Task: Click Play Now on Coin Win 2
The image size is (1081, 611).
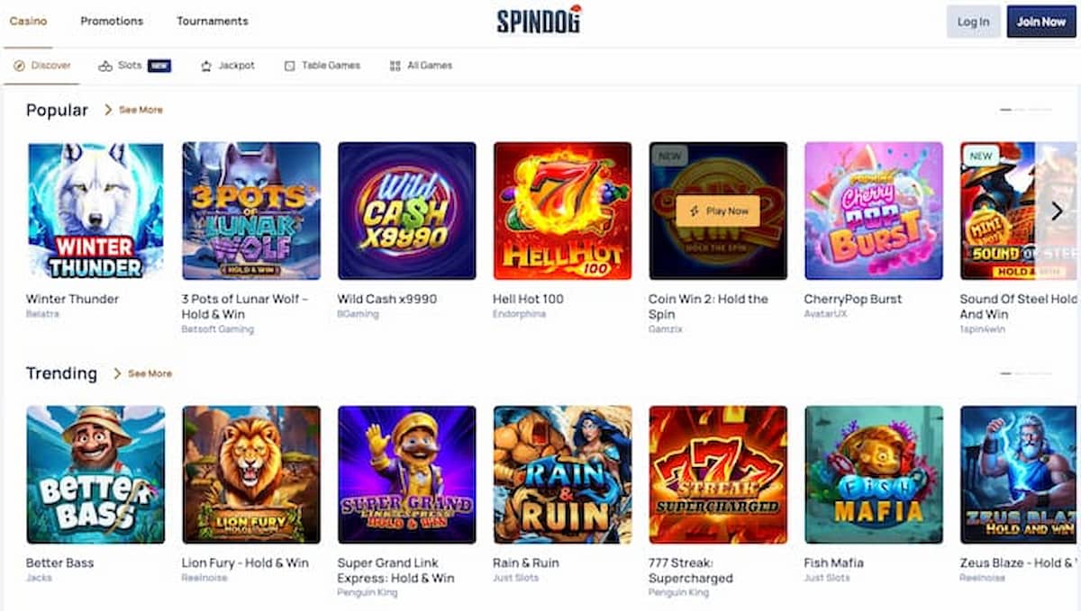Action: click(718, 211)
